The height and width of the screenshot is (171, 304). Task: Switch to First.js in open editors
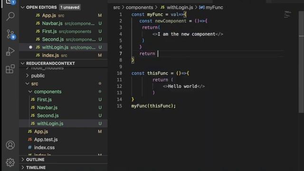click(63, 31)
